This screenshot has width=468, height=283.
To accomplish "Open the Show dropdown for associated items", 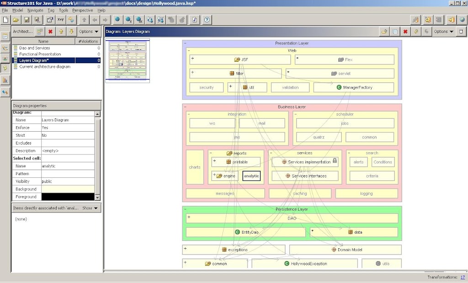I will pyautogui.click(x=90, y=208).
